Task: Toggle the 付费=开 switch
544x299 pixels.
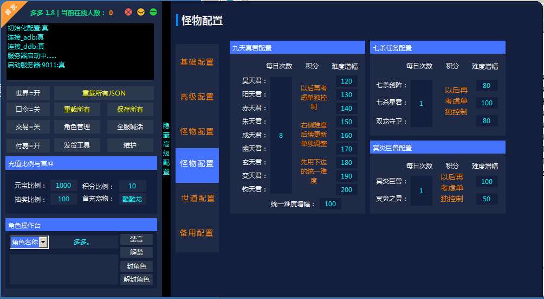Action: [x=28, y=145]
